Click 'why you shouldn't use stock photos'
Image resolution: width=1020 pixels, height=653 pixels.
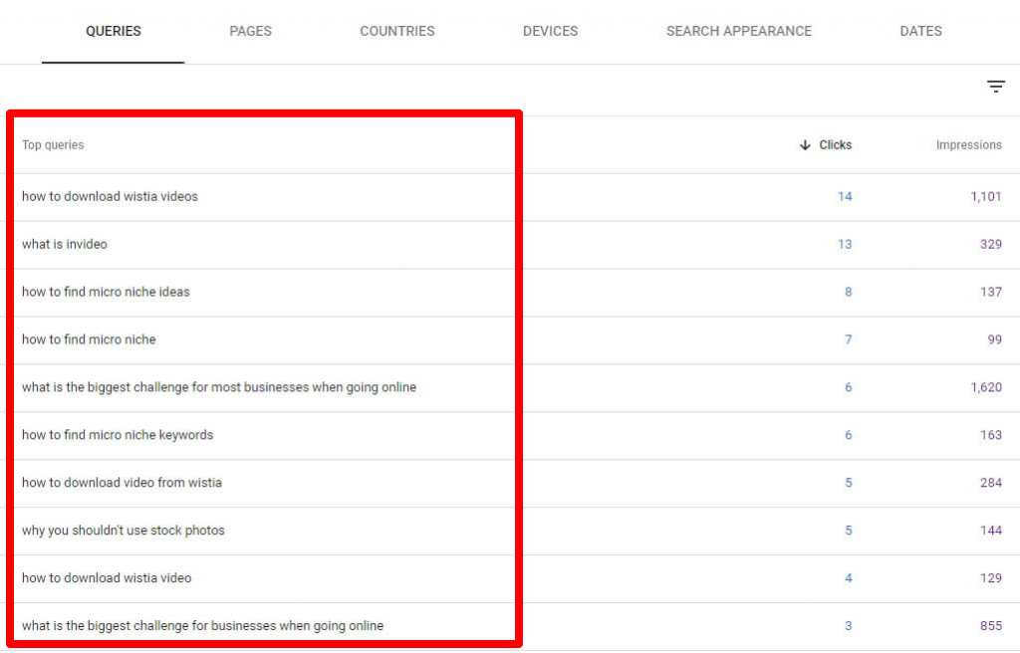(x=123, y=531)
